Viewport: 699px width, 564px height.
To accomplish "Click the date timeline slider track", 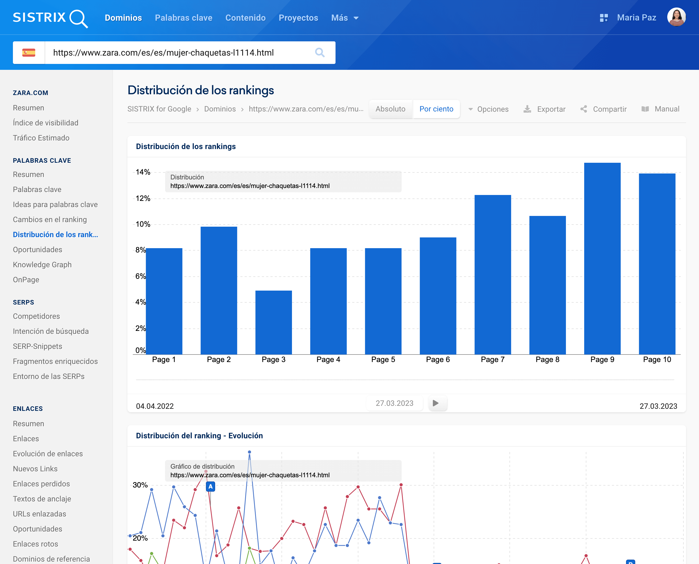I will point(405,379).
